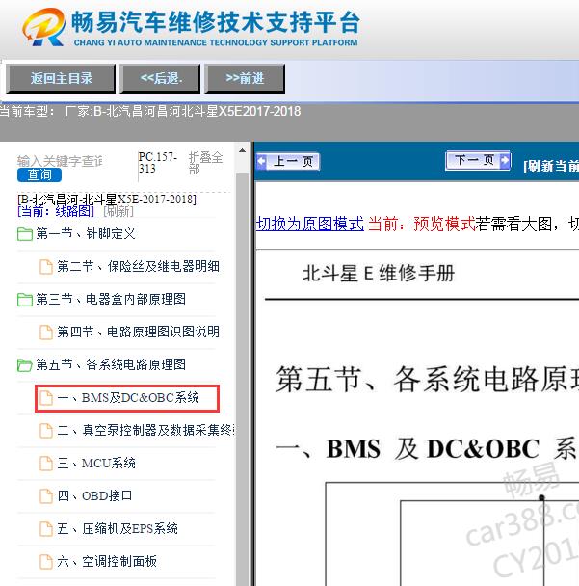Click the 返回主目录 button

click(x=61, y=78)
